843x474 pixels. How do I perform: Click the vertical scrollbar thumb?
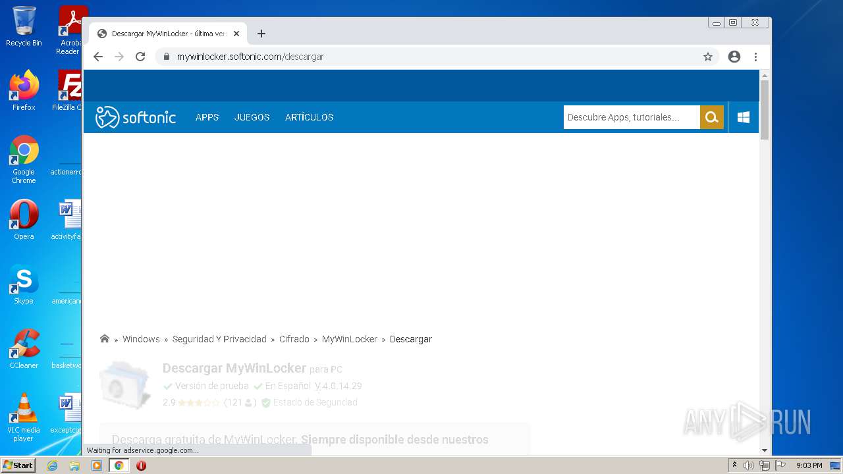point(765,109)
